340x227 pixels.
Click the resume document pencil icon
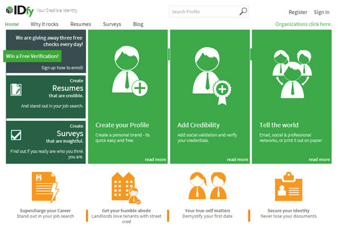(x=16, y=90)
